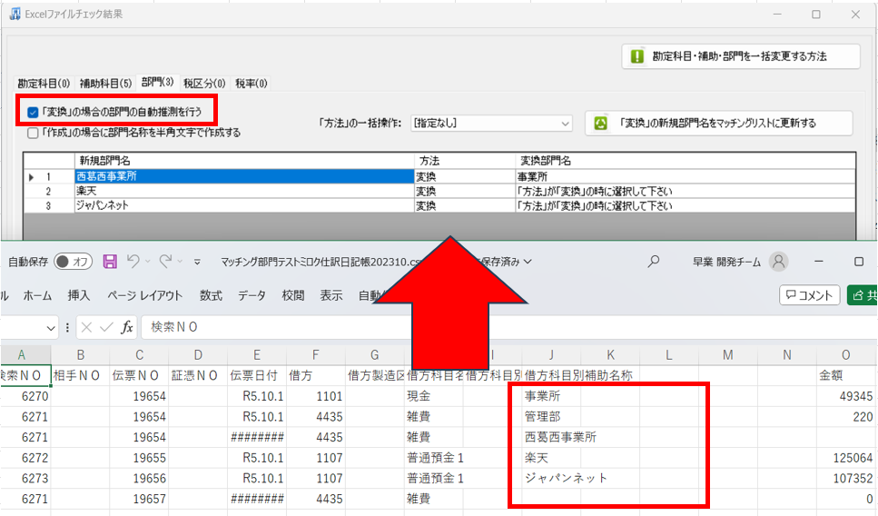Open the 表示 ribbon tab

click(x=330, y=296)
